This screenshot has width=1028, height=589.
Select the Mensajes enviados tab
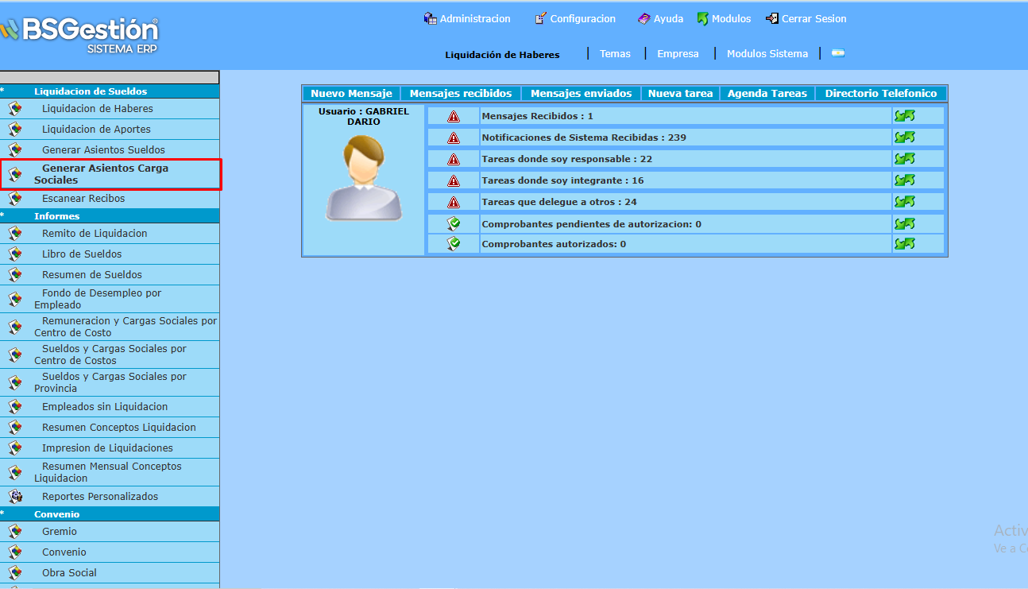click(581, 93)
